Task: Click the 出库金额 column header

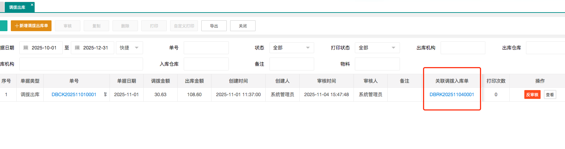Action: (194, 81)
